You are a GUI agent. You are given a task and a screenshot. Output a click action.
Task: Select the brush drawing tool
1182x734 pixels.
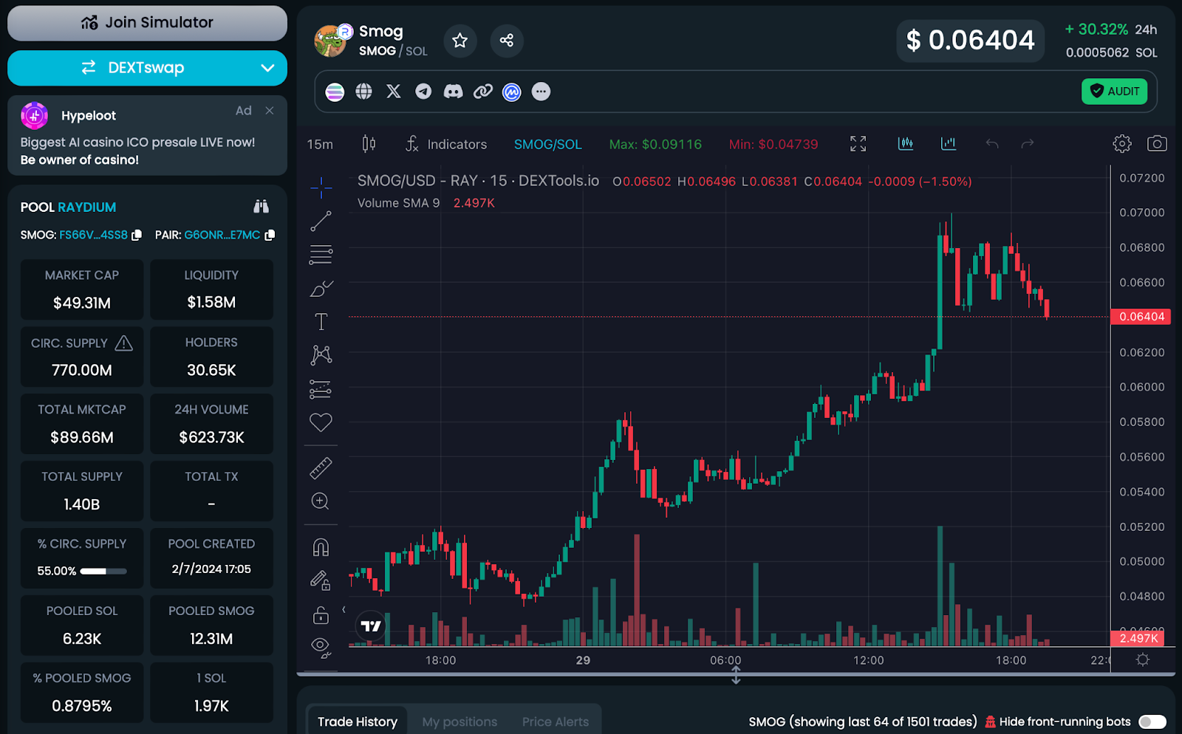point(321,288)
